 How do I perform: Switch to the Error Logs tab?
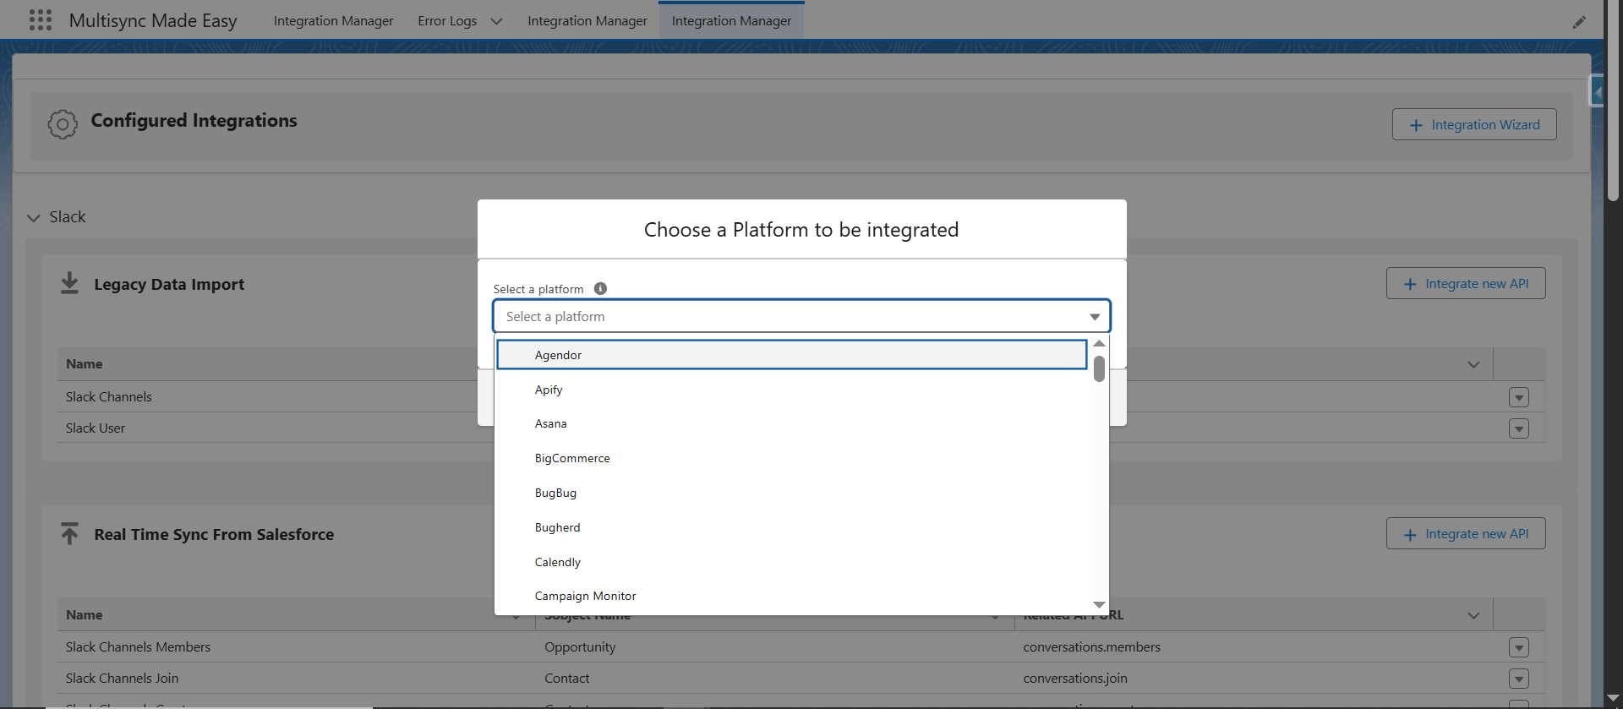pos(447,21)
